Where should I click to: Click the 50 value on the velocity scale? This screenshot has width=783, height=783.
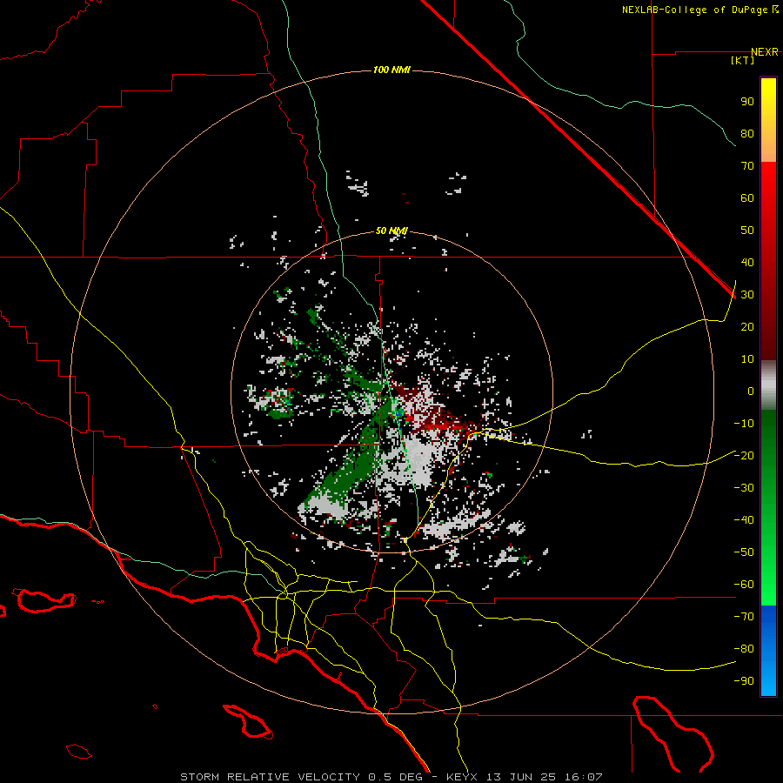pyautogui.click(x=747, y=231)
